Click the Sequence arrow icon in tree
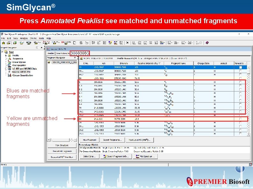Screen dimensions: 253x189 coord(10,59)
